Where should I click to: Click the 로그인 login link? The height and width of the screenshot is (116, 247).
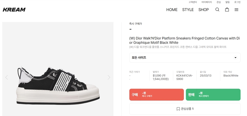(x=237, y=2)
